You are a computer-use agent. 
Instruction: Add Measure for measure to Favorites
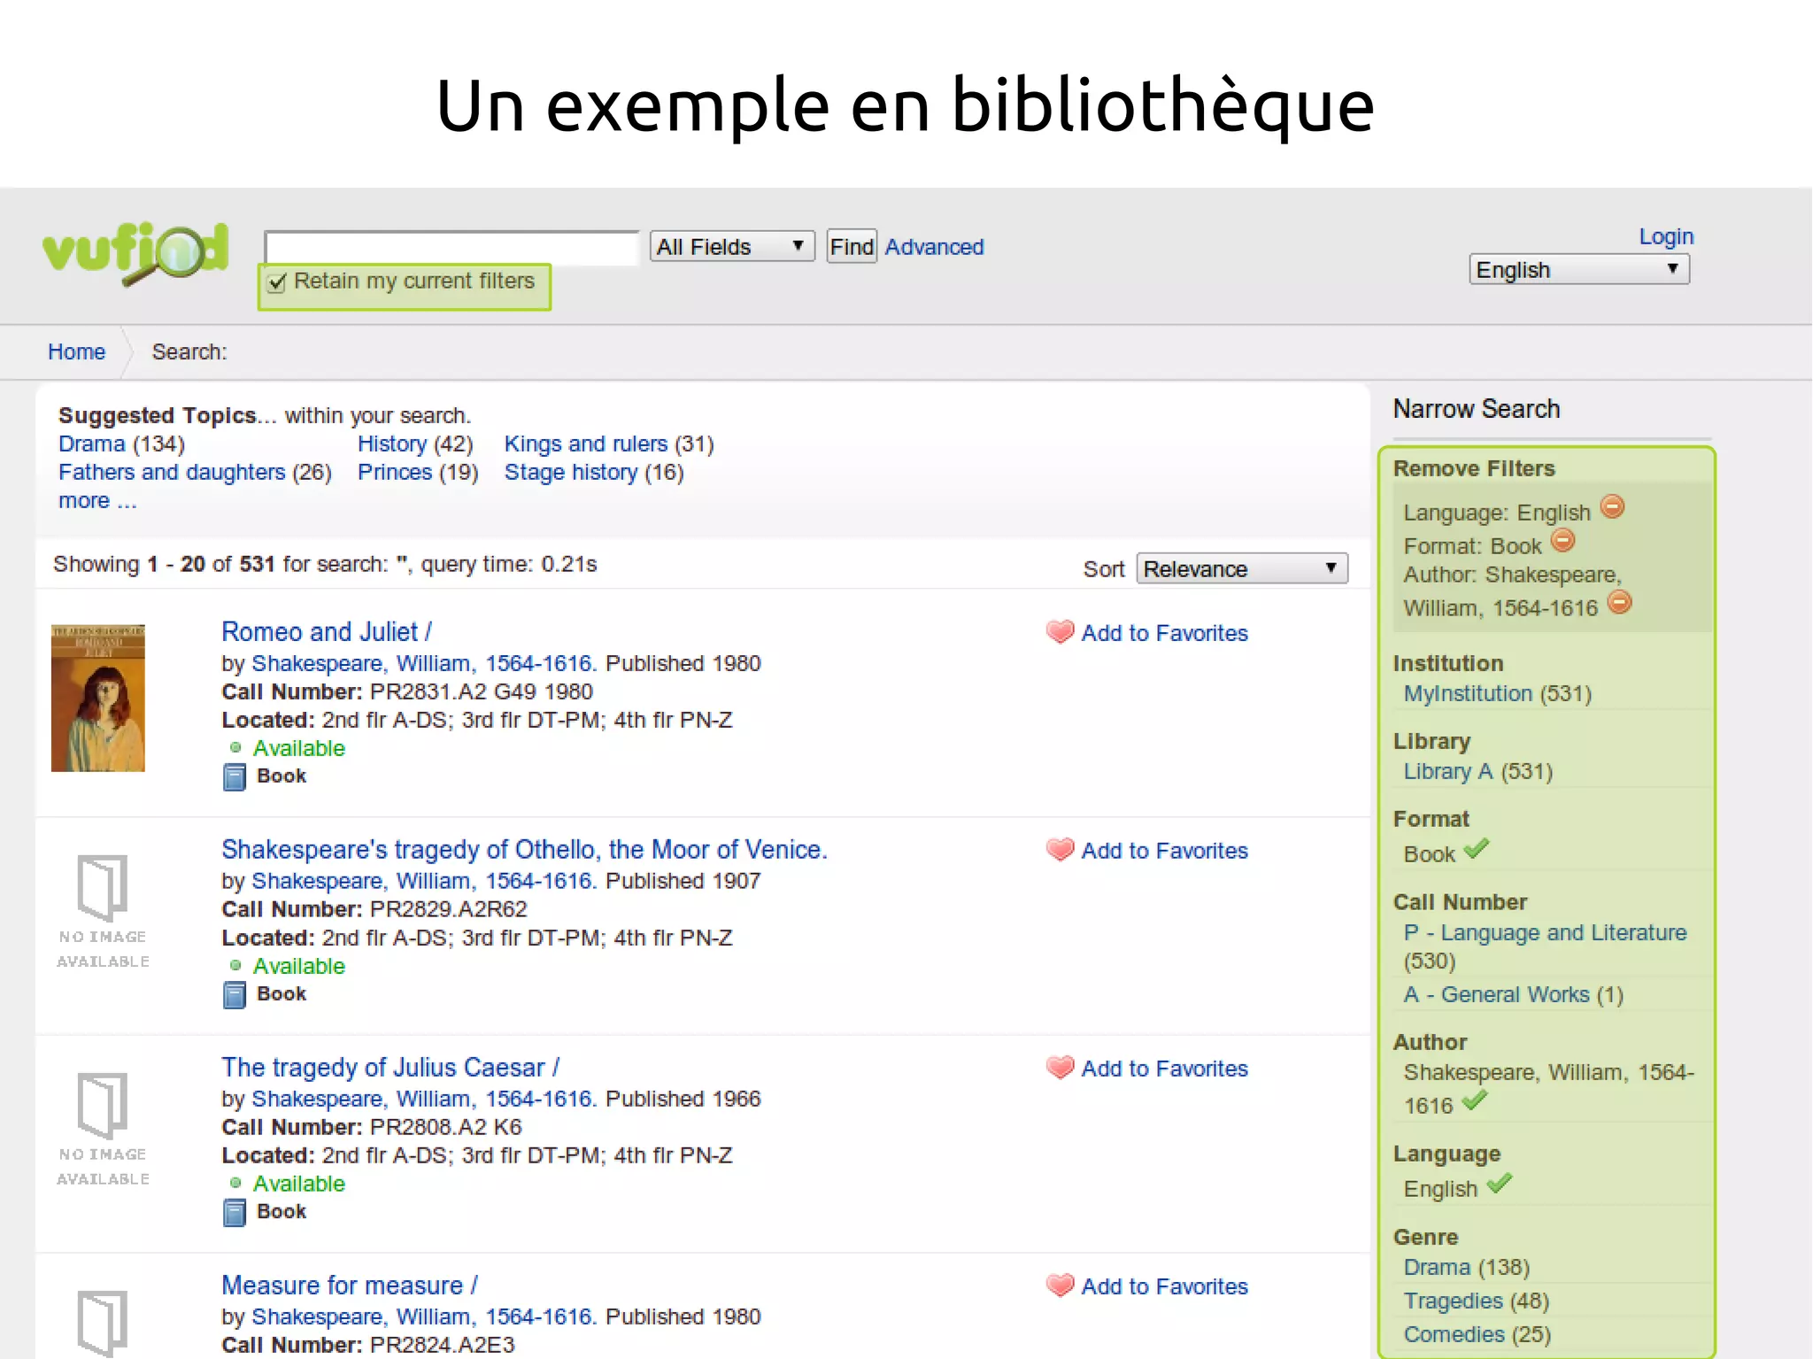(1164, 1286)
